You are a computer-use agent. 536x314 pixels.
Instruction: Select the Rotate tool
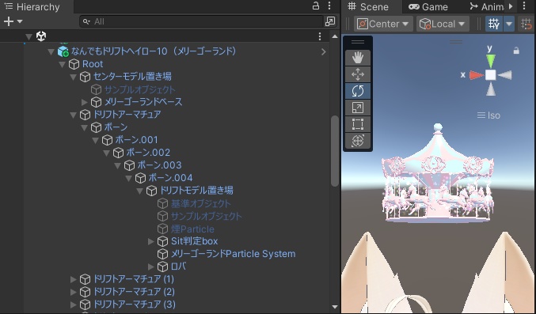pos(358,91)
